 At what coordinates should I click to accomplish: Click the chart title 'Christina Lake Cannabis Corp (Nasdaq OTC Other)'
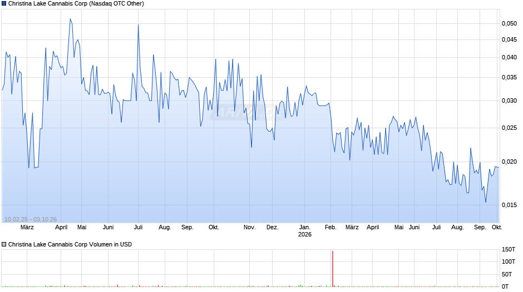click(x=76, y=4)
